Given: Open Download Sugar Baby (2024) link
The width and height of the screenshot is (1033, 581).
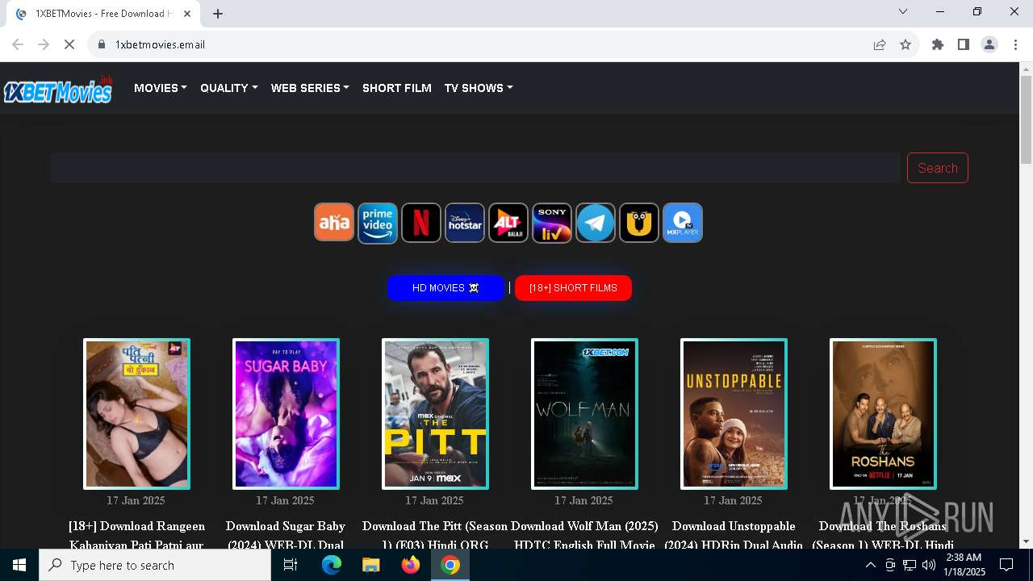Looking at the screenshot, I should click(x=286, y=535).
